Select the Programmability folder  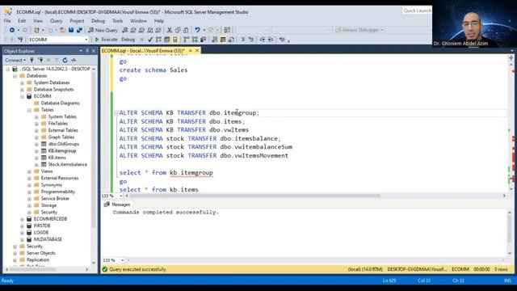pos(57,192)
